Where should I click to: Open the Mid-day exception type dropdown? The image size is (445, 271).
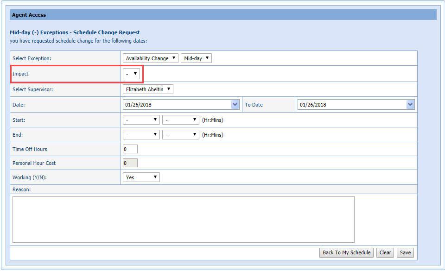click(196, 58)
